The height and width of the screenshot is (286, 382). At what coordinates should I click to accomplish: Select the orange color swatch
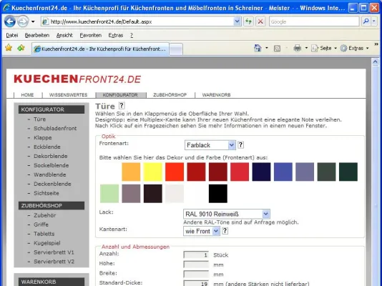tap(131, 172)
